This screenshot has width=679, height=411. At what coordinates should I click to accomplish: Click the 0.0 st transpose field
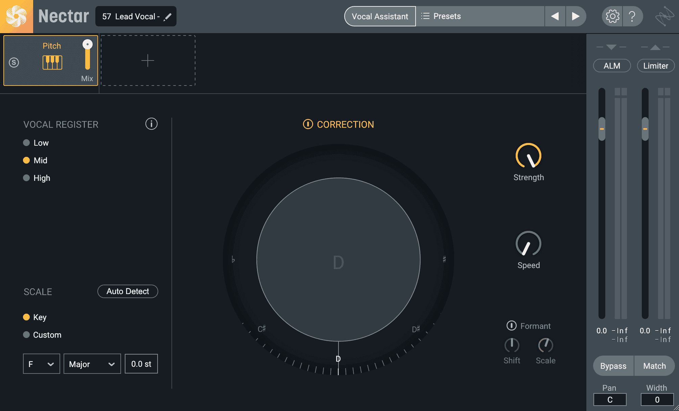[x=141, y=364]
